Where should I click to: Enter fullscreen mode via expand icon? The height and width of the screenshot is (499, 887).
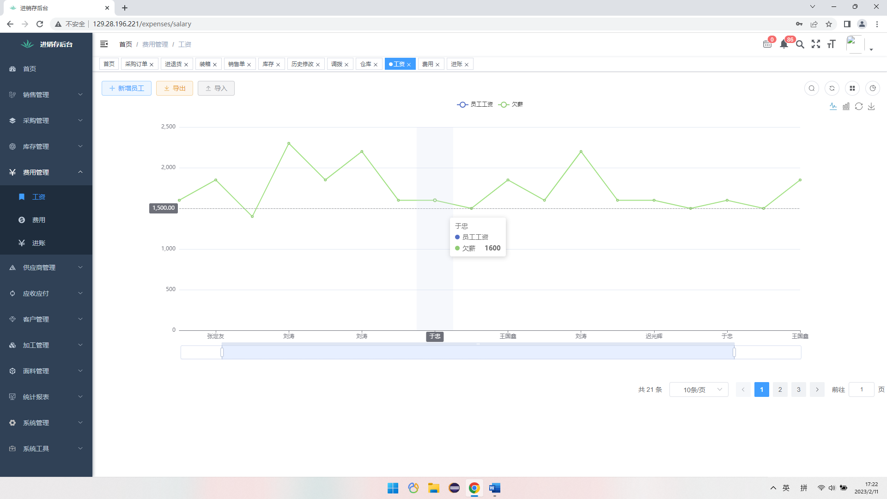[816, 44]
